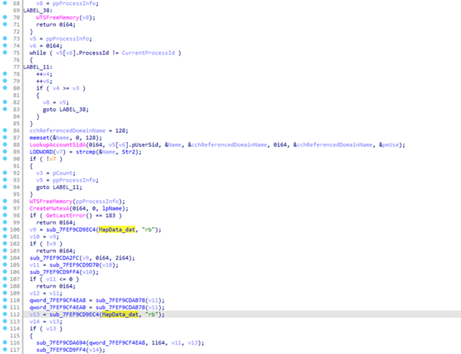Viewport: 461px width, 354px height.
Task: Set breakpoint at line 71 return statement
Action: 5,24
